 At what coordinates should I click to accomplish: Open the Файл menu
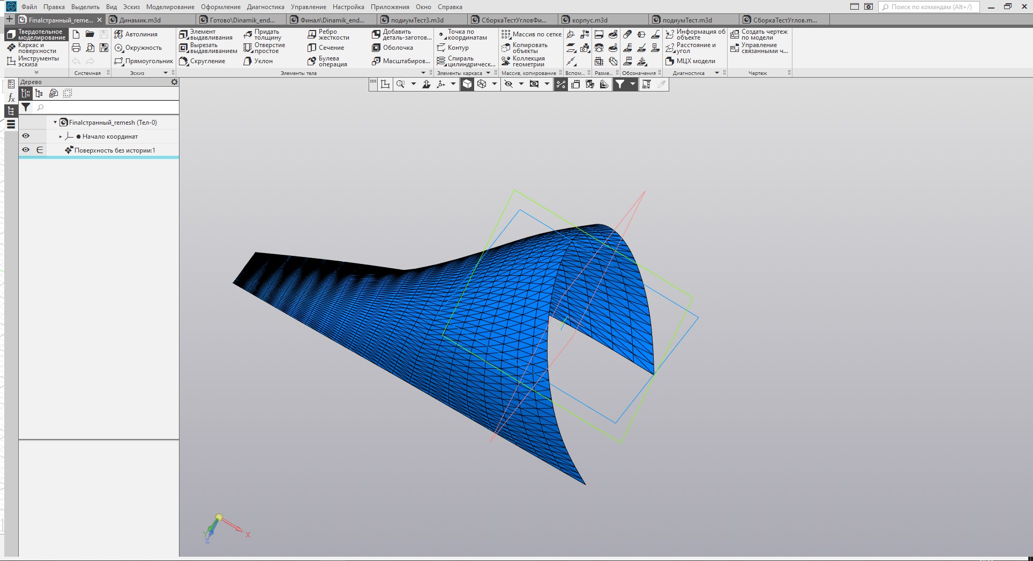click(29, 7)
